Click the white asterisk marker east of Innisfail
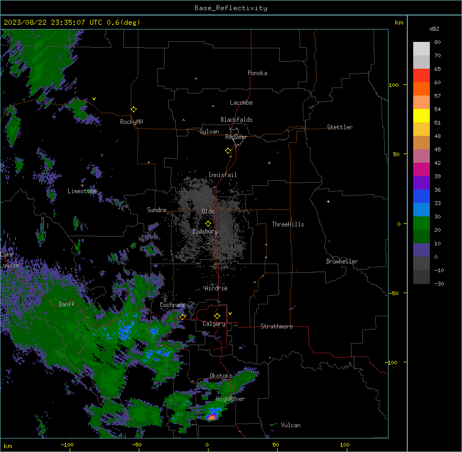Viewport: 462px width, 452px height. (269, 163)
